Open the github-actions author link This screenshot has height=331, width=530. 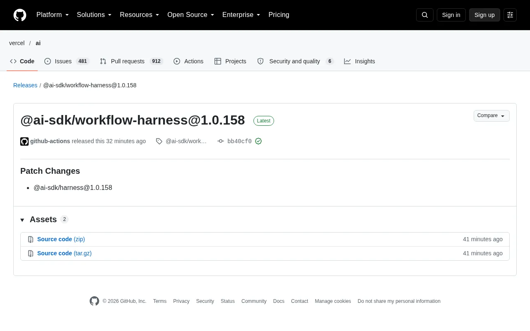pyautogui.click(x=50, y=141)
